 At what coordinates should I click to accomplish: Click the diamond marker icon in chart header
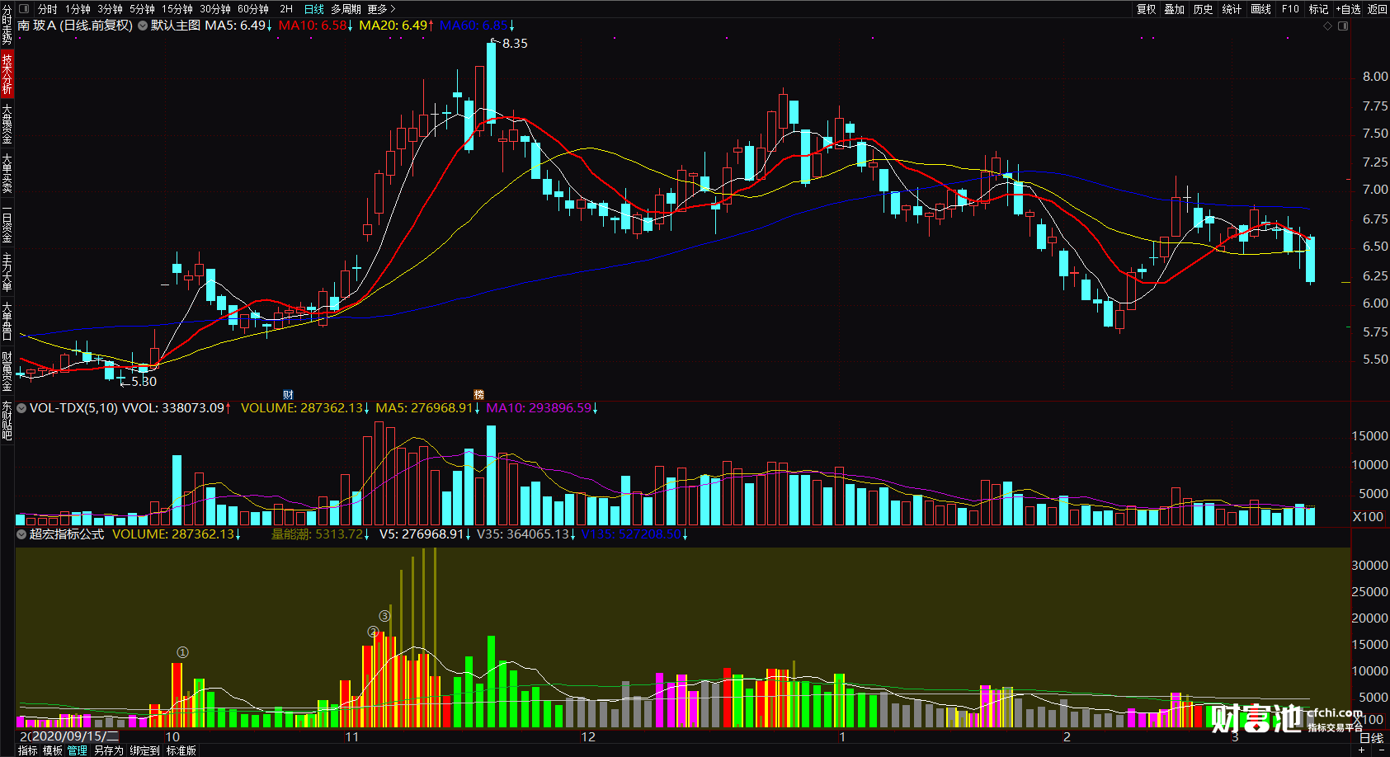pyautogui.click(x=1328, y=26)
